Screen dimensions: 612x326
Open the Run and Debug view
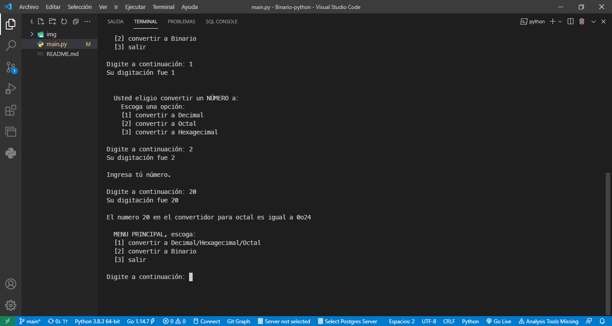[x=11, y=89]
